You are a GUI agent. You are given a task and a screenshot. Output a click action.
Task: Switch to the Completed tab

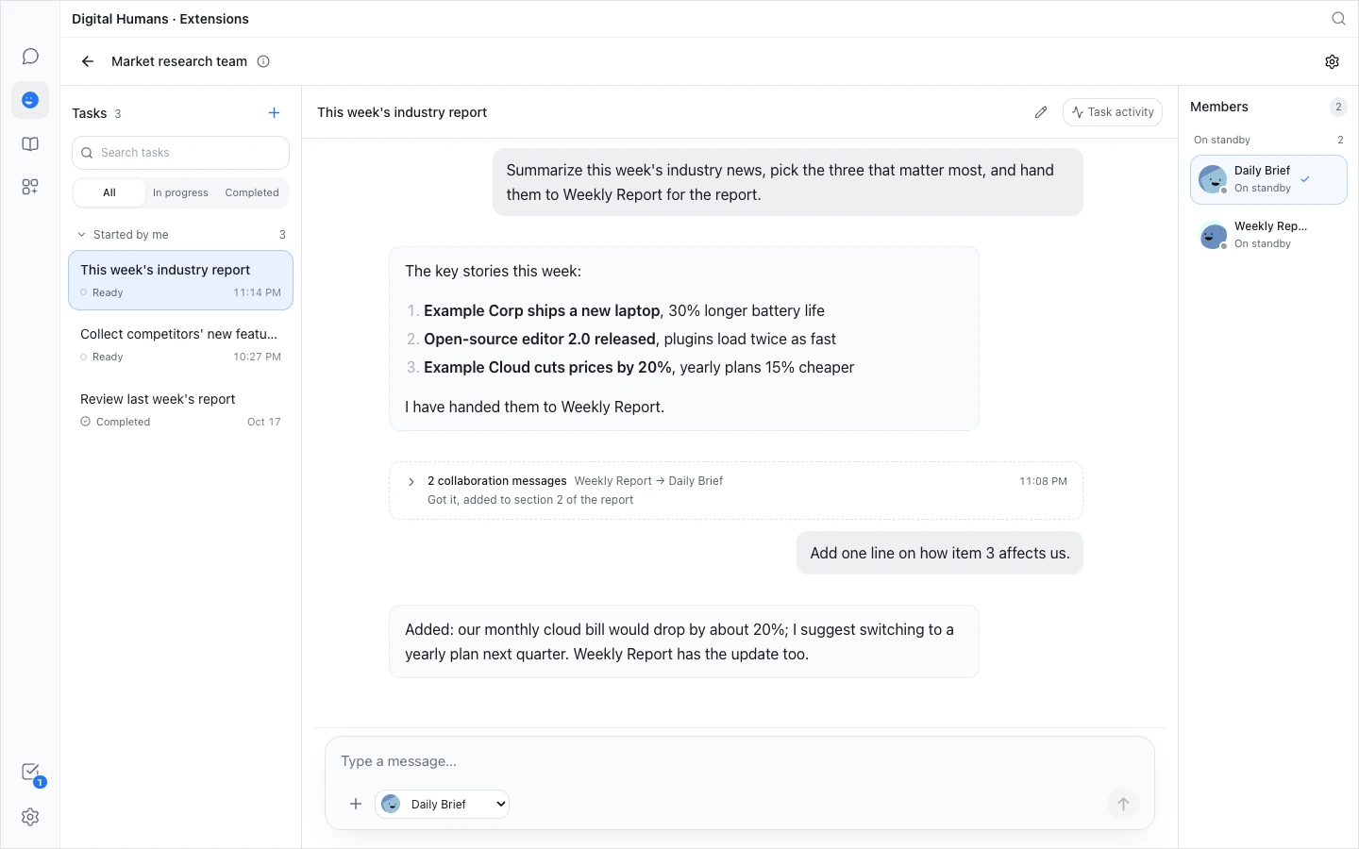(x=252, y=192)
